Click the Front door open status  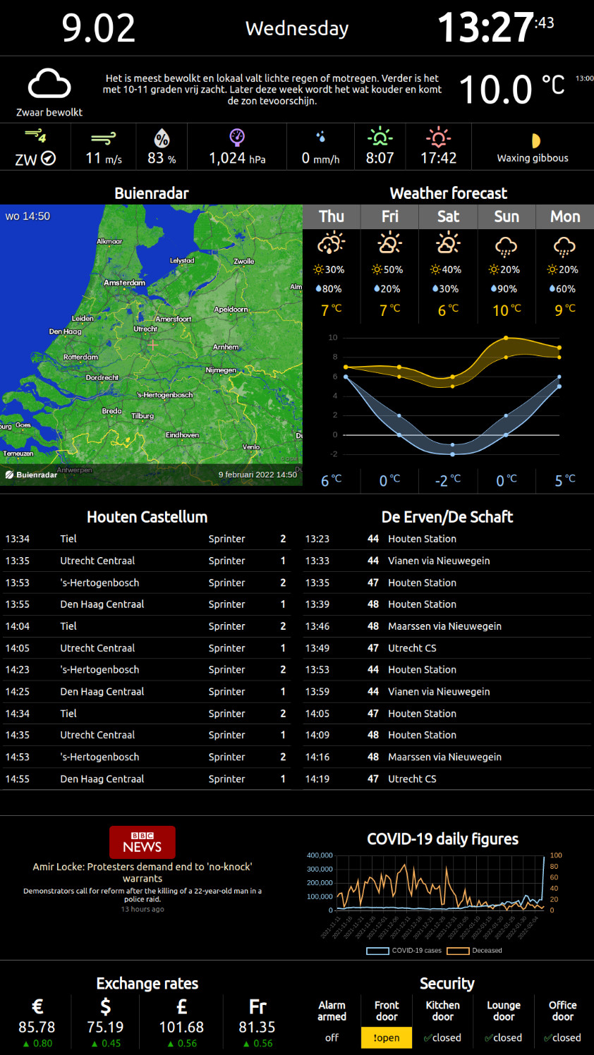coord(387,1037)
